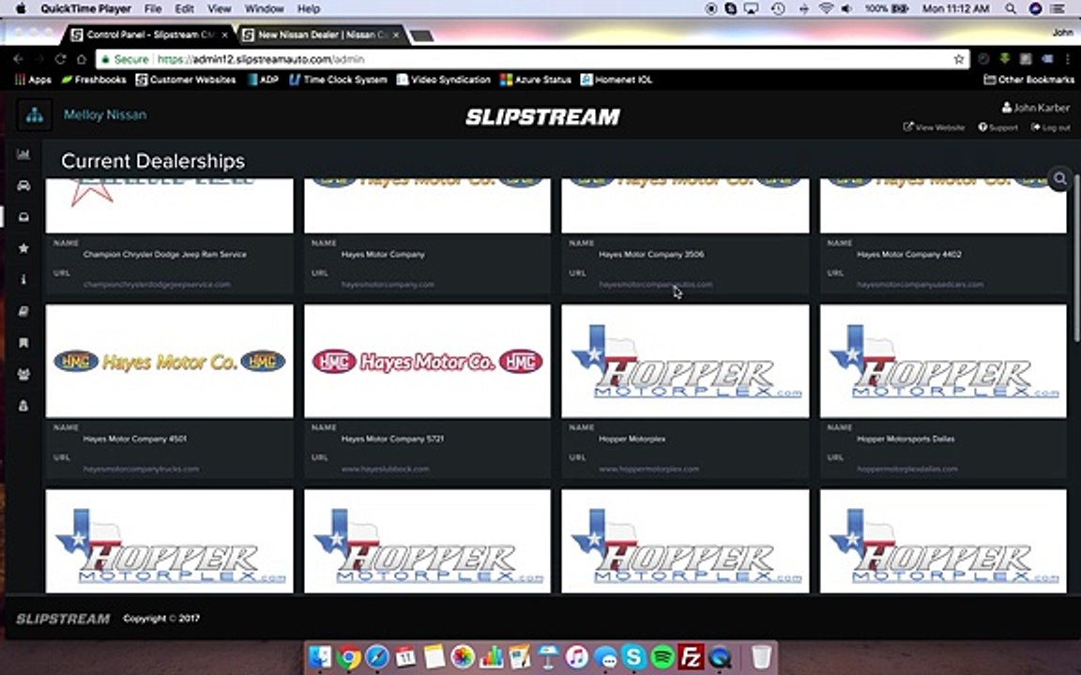Switch to Control Panel - Slipstream tab

[x=150, y=35]
